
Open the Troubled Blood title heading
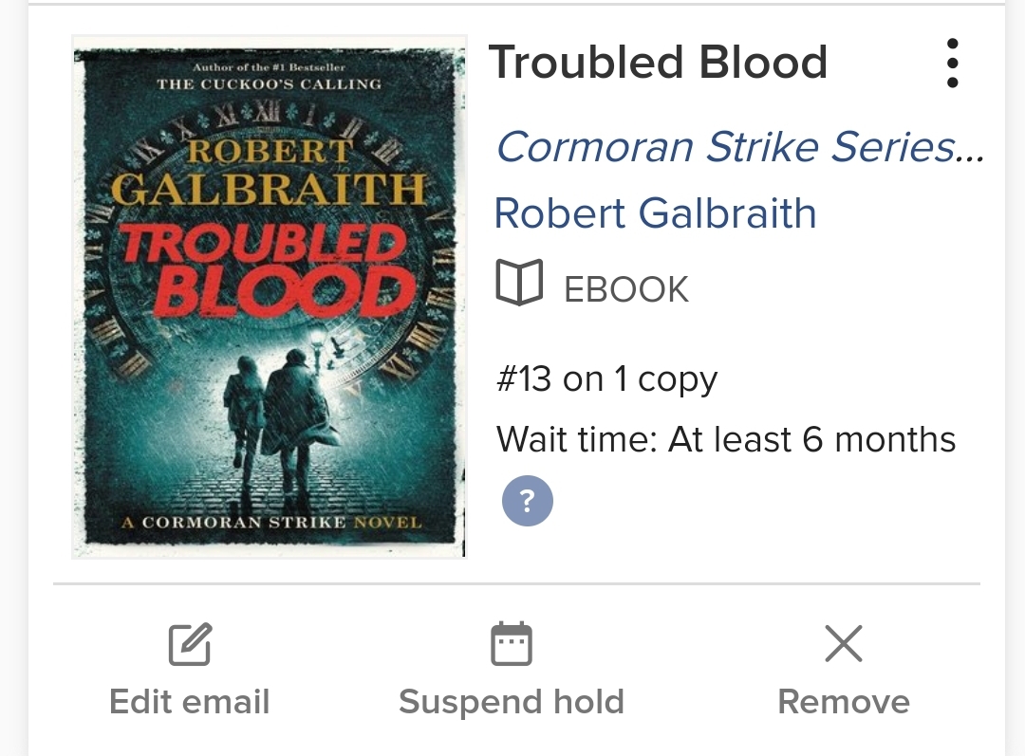point(659,63)
